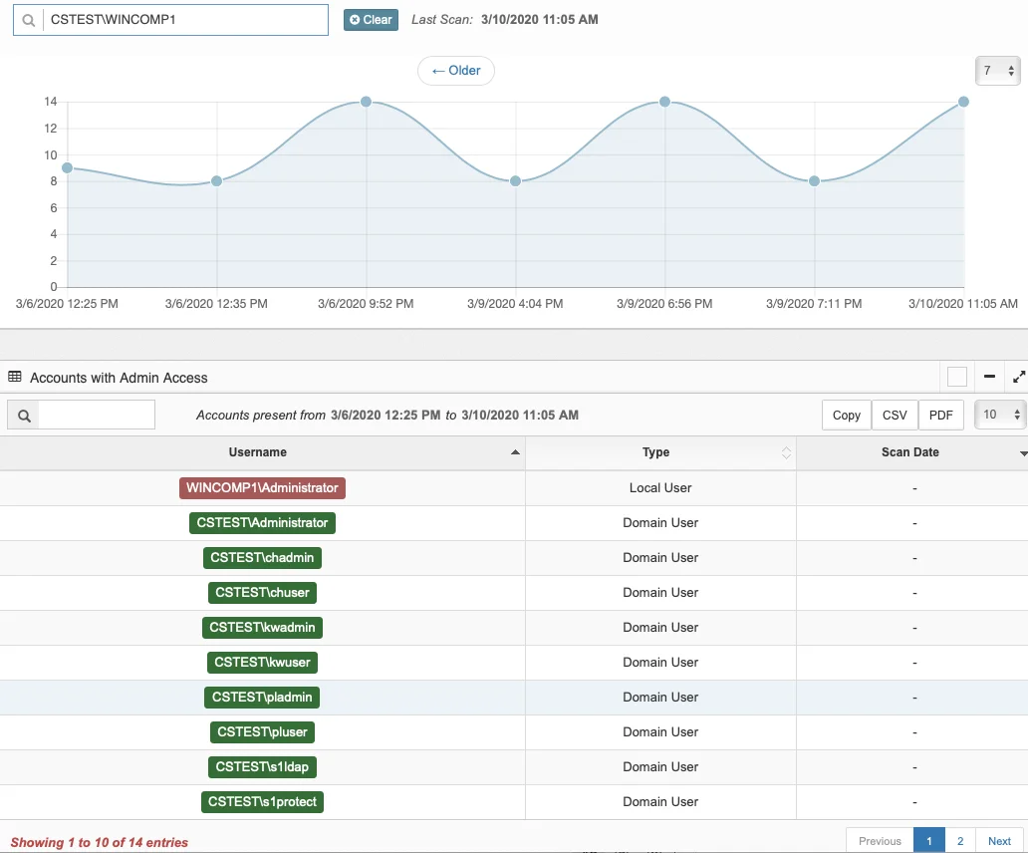Click the table search magnifier icon
This screenshot has width=1028, height=853.
pos(24,416)
